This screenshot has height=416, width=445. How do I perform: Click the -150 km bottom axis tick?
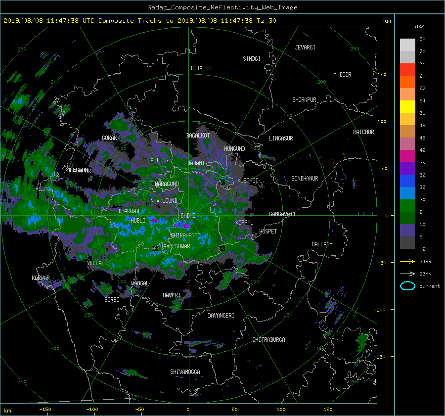click(x=45, y=409)
